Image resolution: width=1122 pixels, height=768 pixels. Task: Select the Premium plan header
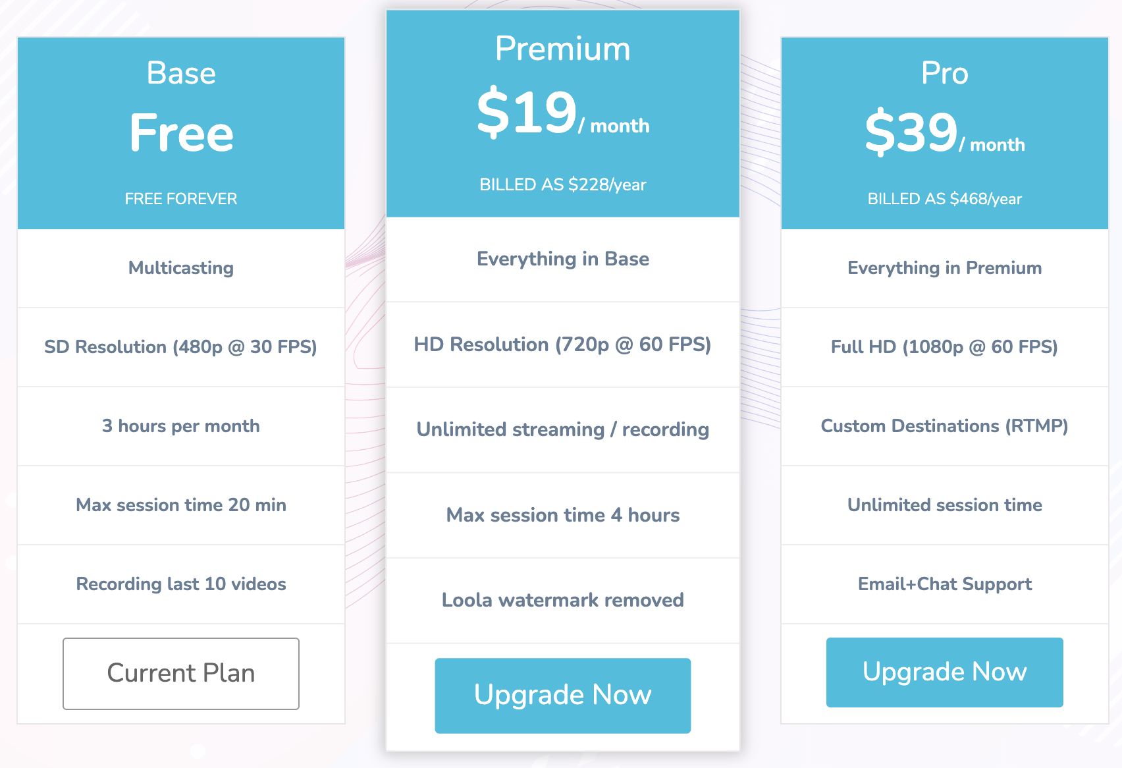[x=562, y=47]
